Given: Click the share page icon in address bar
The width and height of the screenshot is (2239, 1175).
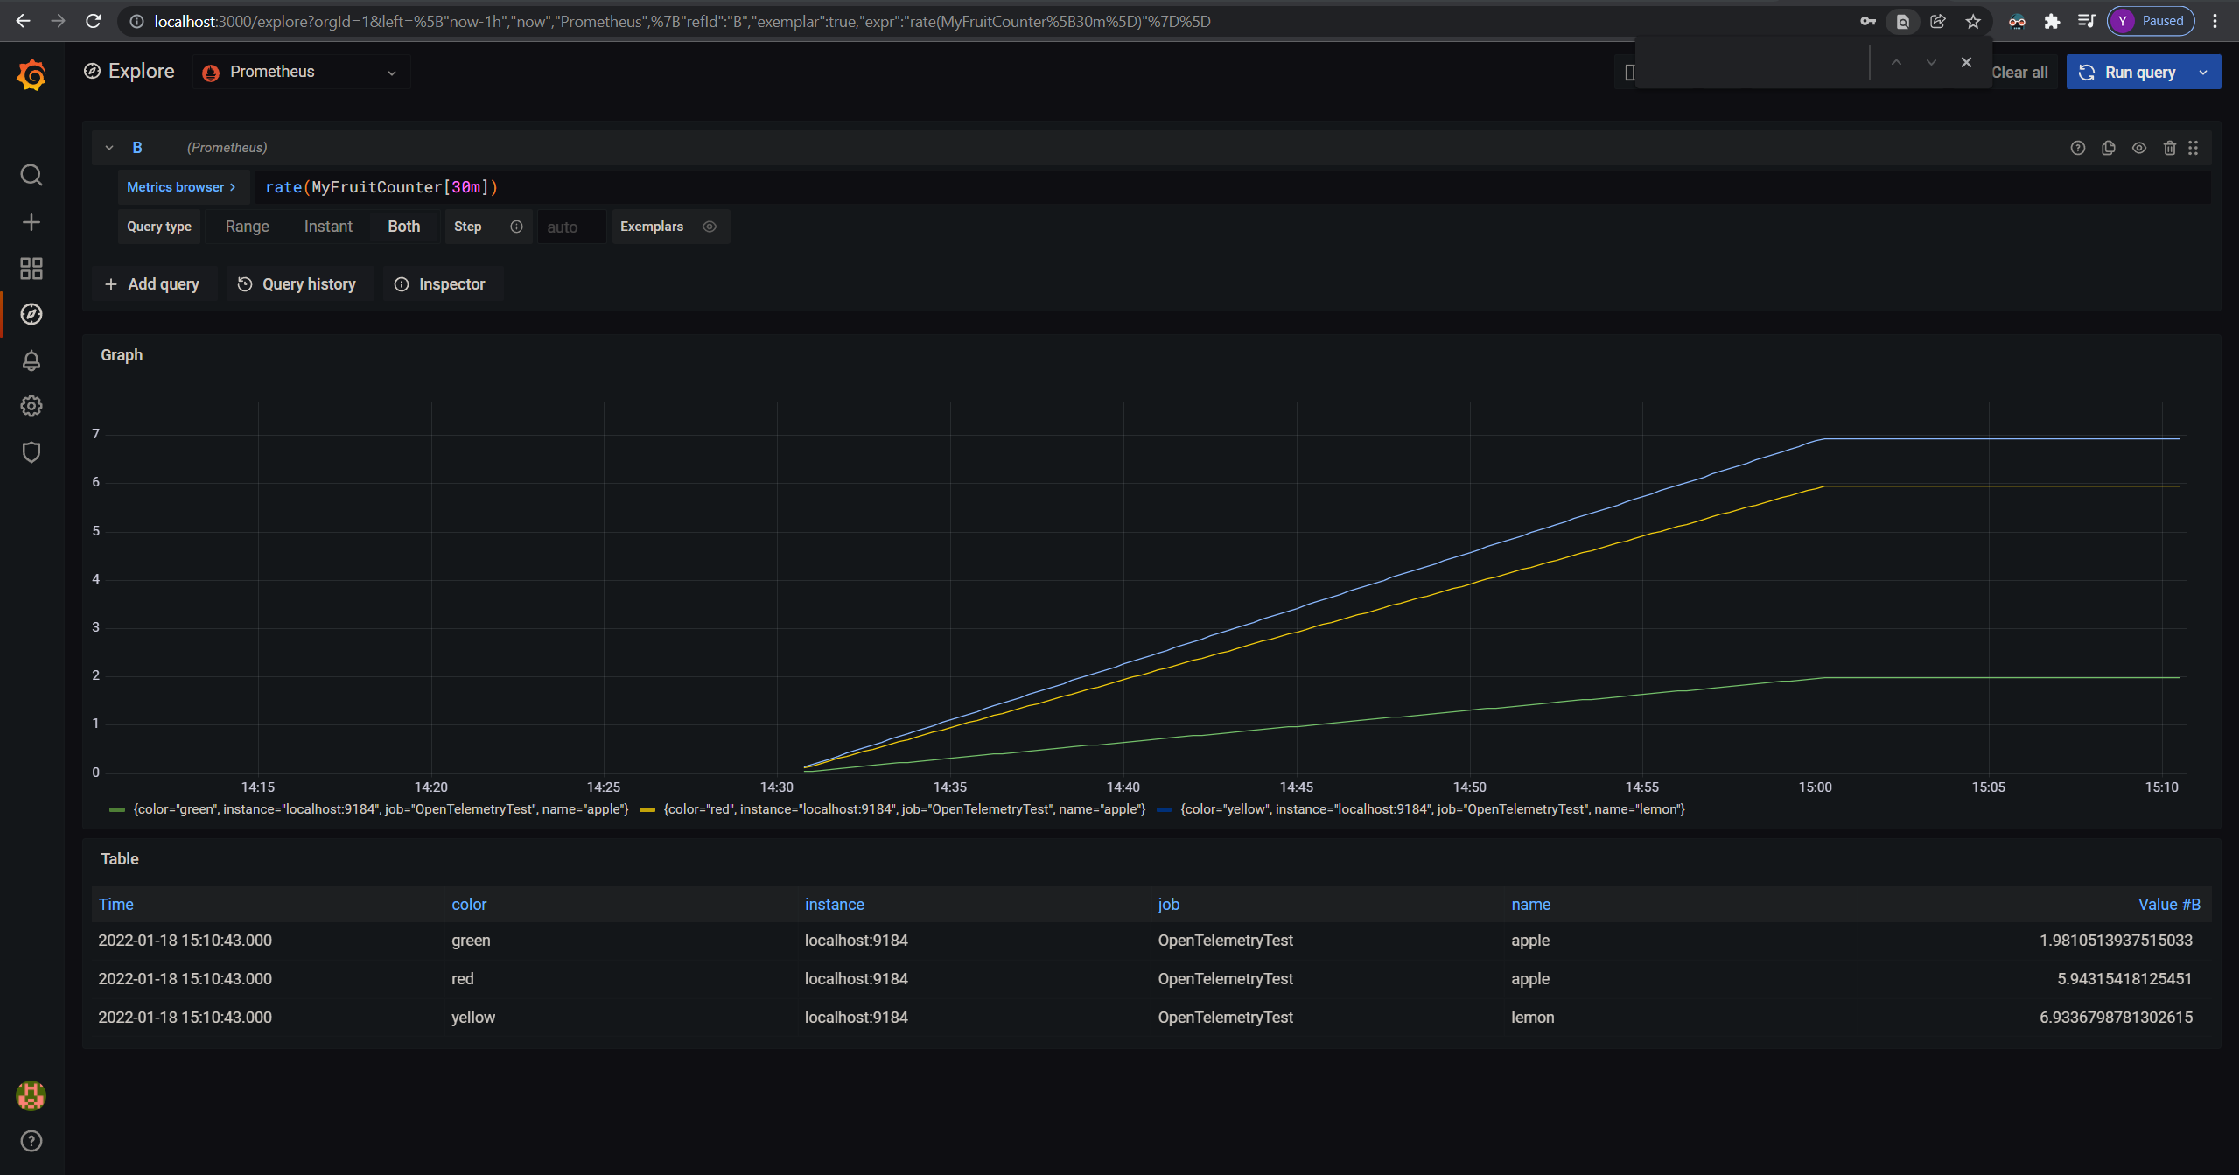Looking at the screenshot, I should point(1938,21).
